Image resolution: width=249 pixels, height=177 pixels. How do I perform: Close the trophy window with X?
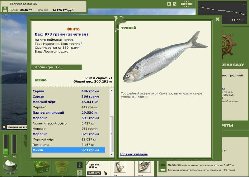[217, 19]
